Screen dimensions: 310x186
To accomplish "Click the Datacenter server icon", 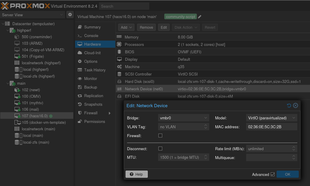I will pyautogui.click(x=7, y=24).
